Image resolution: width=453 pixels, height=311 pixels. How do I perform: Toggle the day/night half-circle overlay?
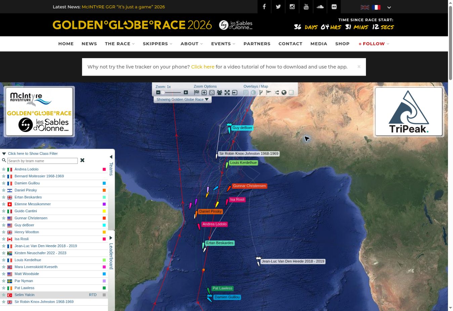(x=253, y=93)
